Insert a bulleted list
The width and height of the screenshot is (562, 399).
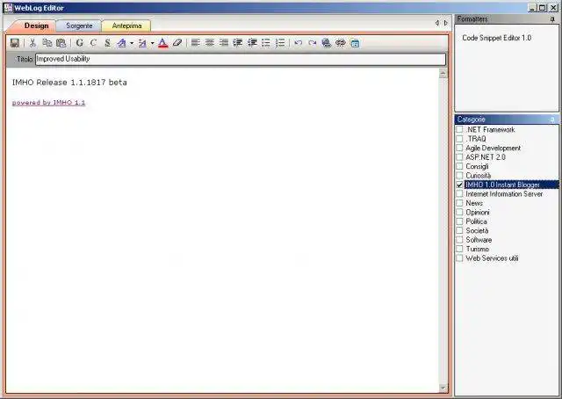pyautogui.click(x=266, y=43)
